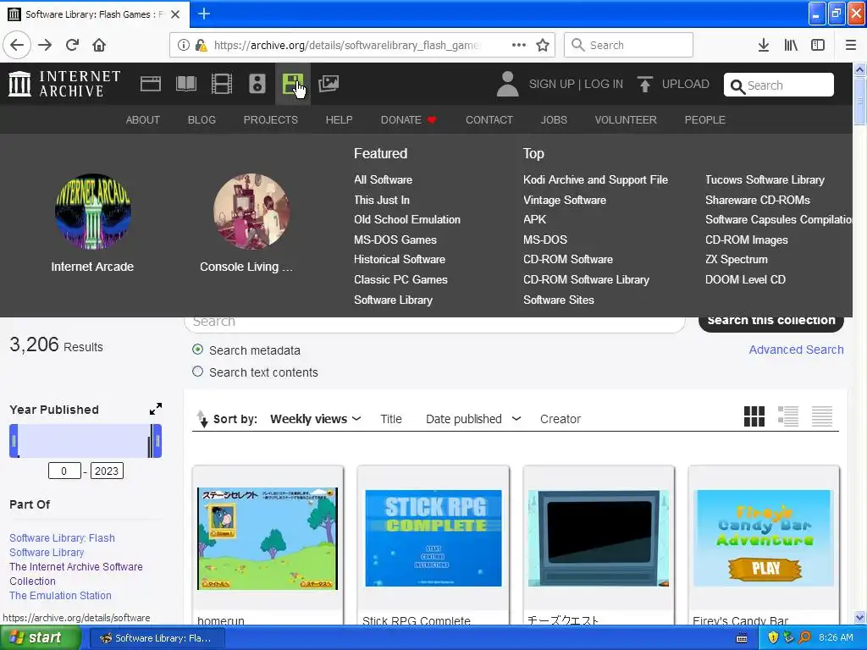Image resolution: width=867 pixels, height=650 pixels.
Task: Open the Advanced Search link
Action: [x=796, y=350]
